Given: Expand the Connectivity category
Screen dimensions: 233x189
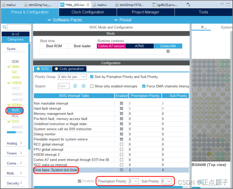Looking at the screenshot, I should (x=14, y=163).
